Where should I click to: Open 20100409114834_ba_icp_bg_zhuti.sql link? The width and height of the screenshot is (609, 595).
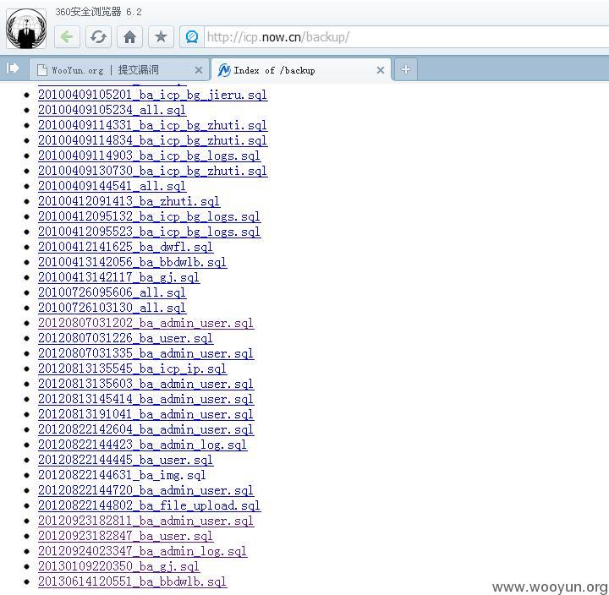coord(152,140)
